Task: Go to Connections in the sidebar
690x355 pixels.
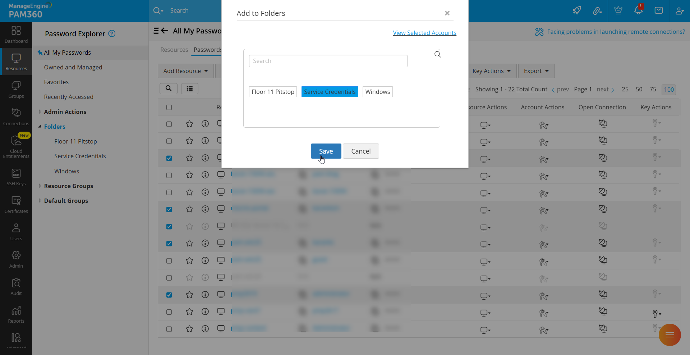Action: (x=16, y=117)
